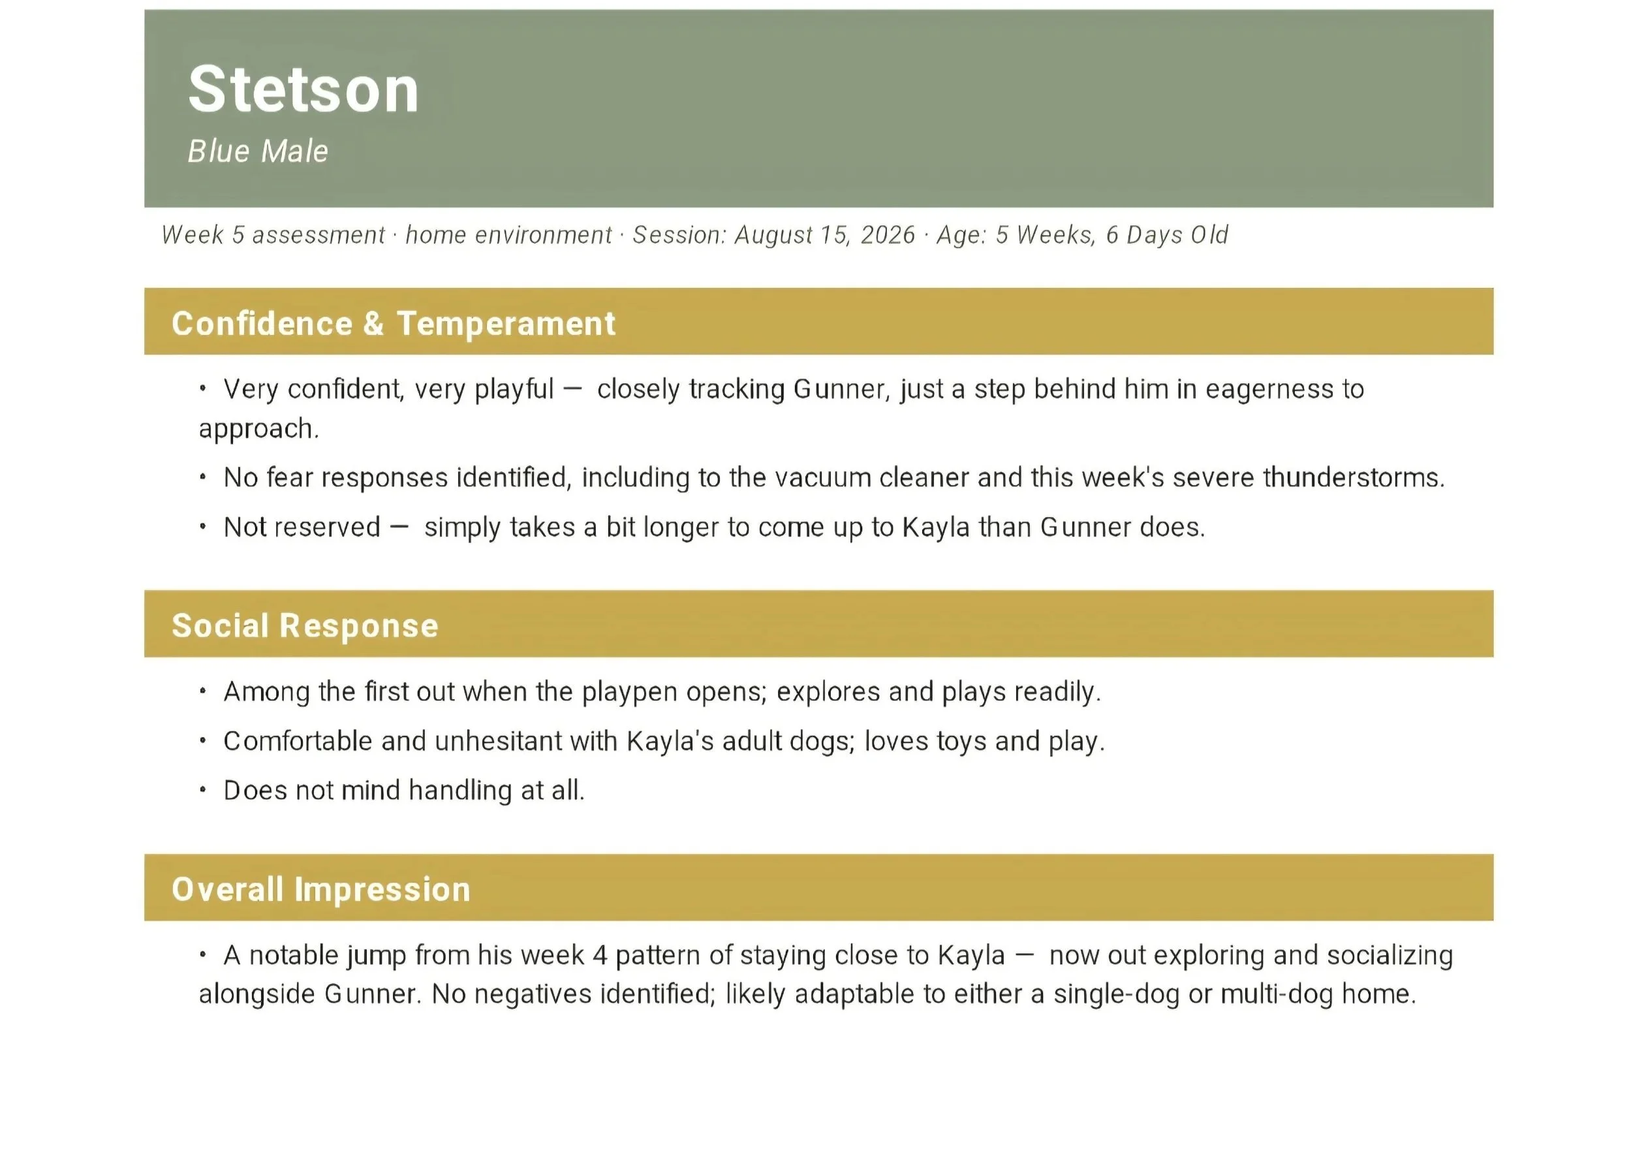
Task: Click the single-dog or multi-dog home sentence
Action: tap(924, 994)
